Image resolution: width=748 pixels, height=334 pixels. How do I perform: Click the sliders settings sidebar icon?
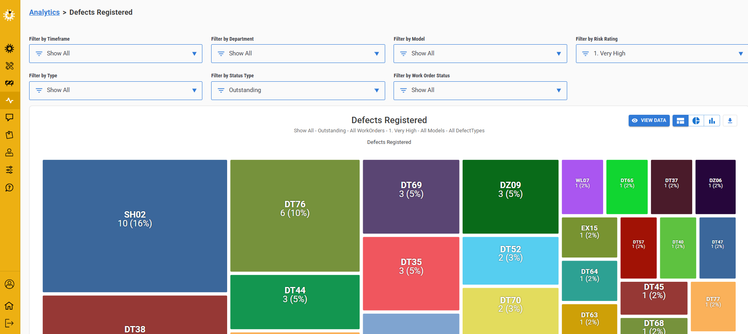point(10,170)
